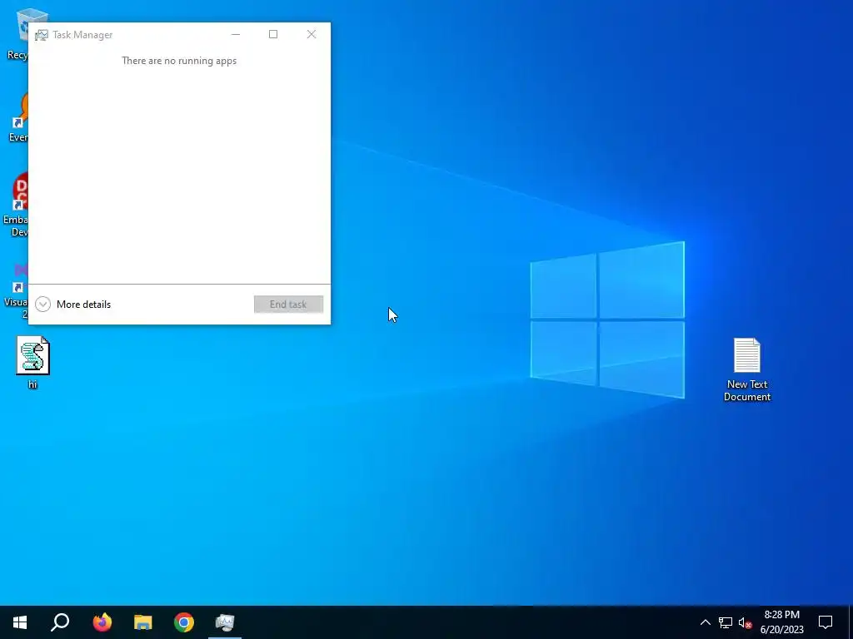853x639 pixels.
Task: Select the Recycle Bin desktop icon
Action: pyautogui.click(x=17, y=35)
